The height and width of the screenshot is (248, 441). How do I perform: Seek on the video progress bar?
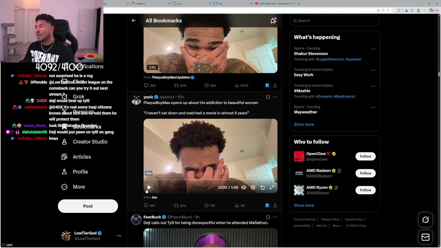(210, 180)
